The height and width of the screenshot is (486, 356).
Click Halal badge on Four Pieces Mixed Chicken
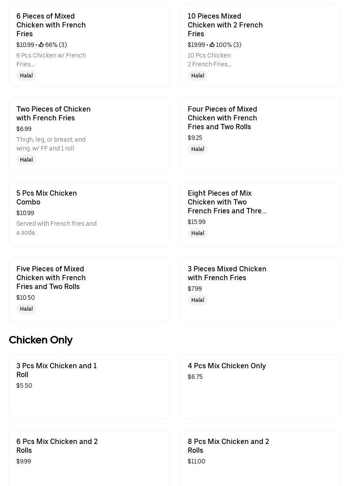[x=197, y=149]
